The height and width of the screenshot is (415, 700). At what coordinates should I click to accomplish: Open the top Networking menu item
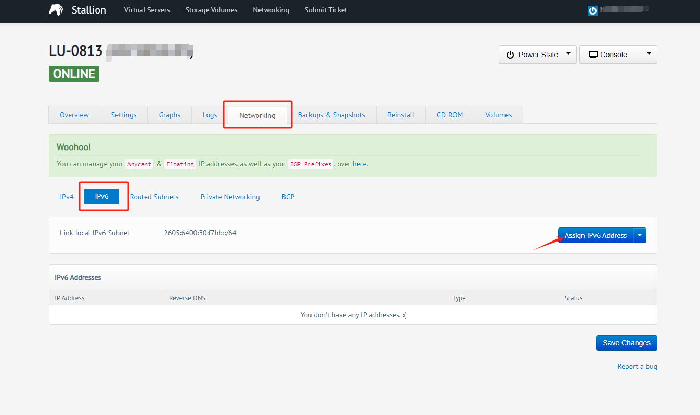click(270, 10)
